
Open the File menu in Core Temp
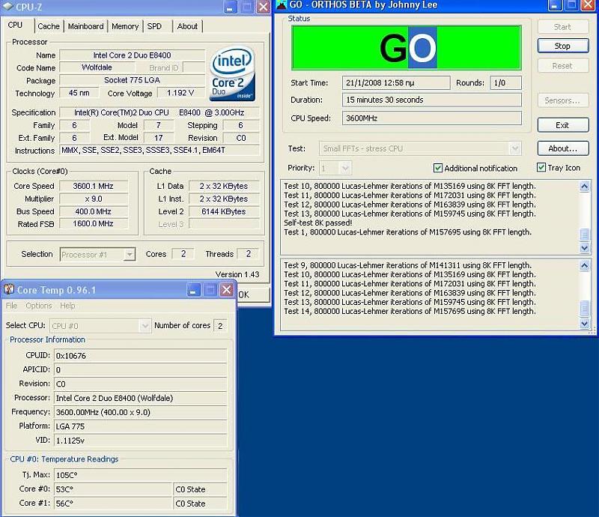point(11,306)
